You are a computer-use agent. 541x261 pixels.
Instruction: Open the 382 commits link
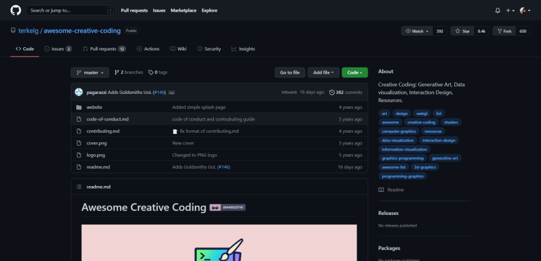(x=346, y=92)
